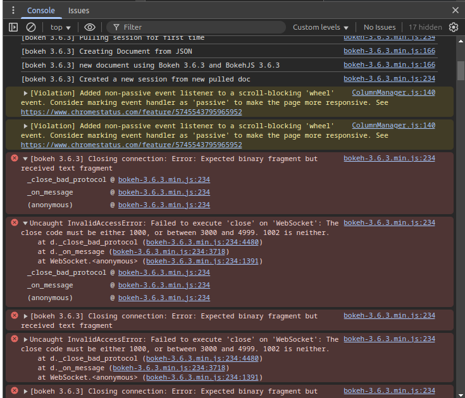Open first ColumnManager.js:140 source link

(394, 93)
